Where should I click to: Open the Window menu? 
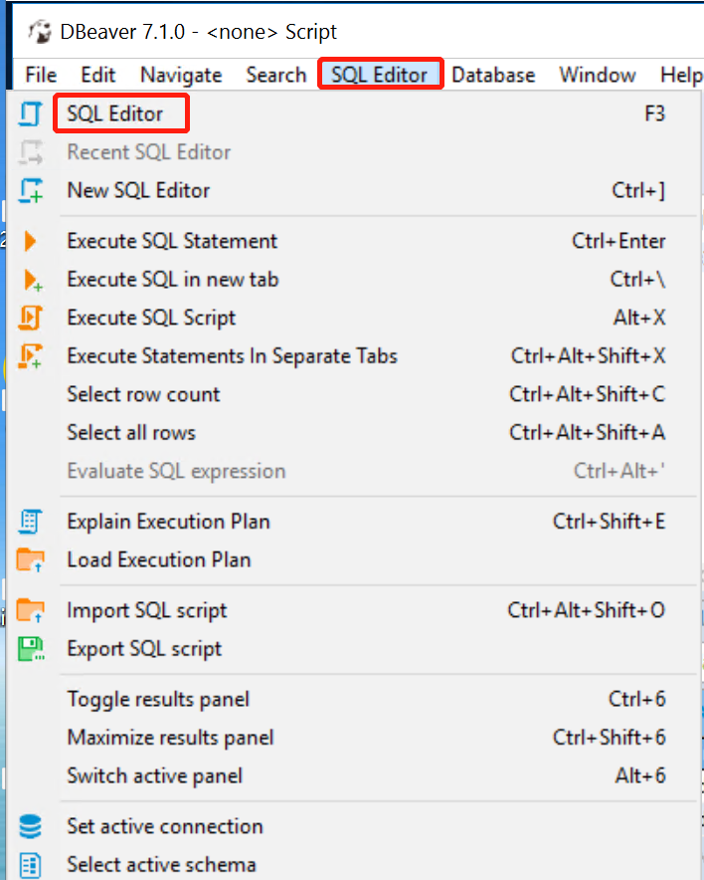tap(597, 75)
